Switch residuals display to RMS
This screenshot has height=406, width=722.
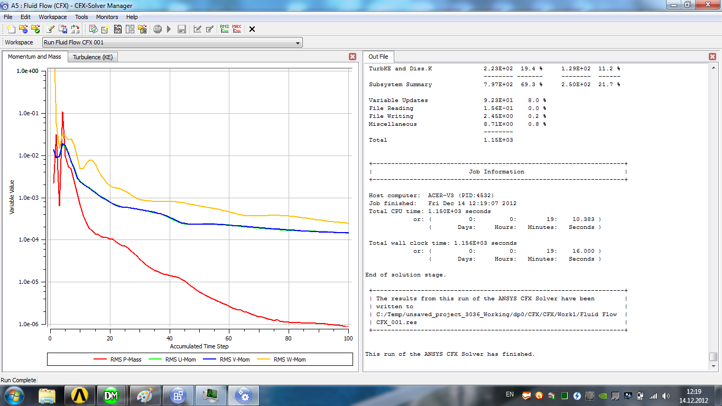[x=225, y=29]
